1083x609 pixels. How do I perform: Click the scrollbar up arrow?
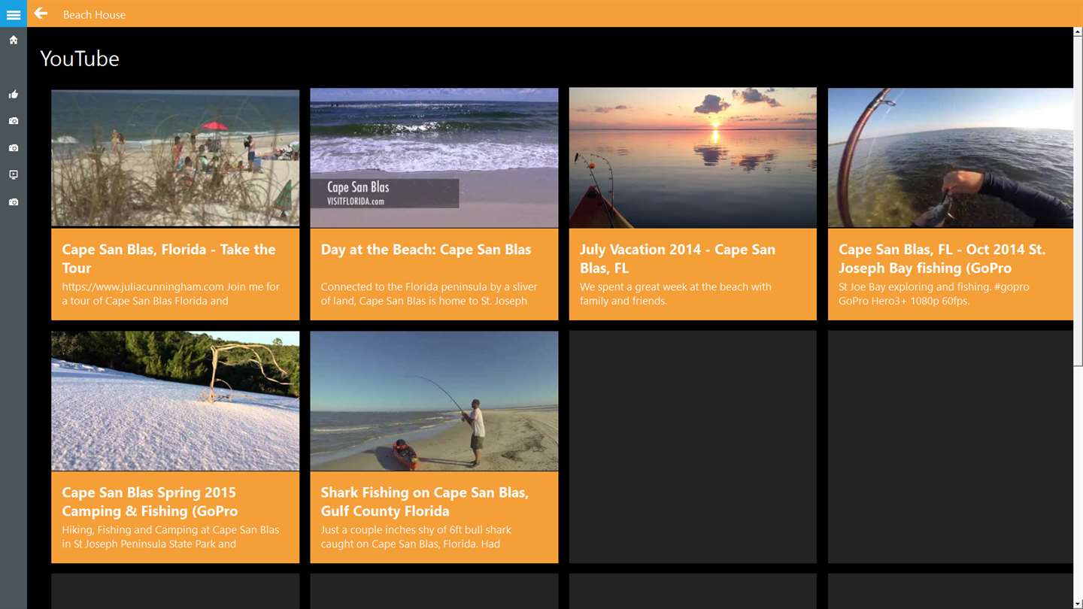[x=1078, y=32]
